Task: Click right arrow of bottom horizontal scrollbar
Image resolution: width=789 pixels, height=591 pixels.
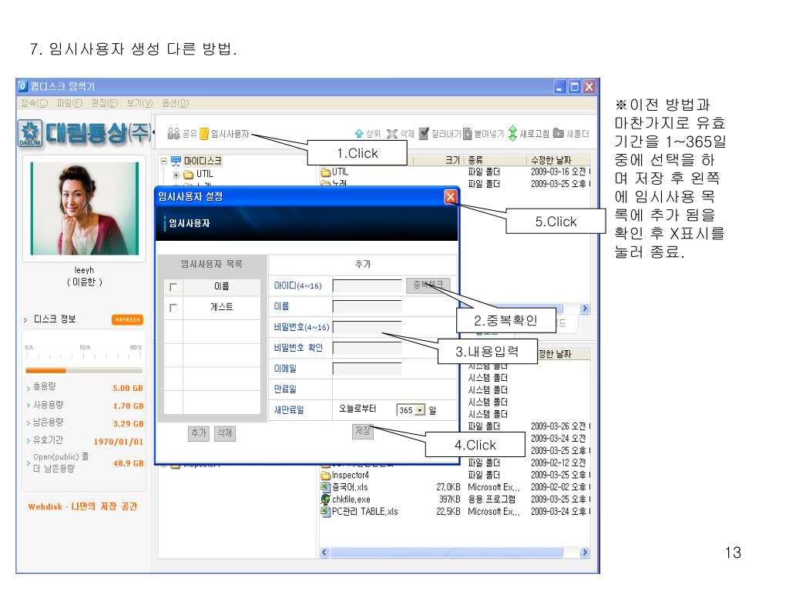Action: tap(584, 553)
